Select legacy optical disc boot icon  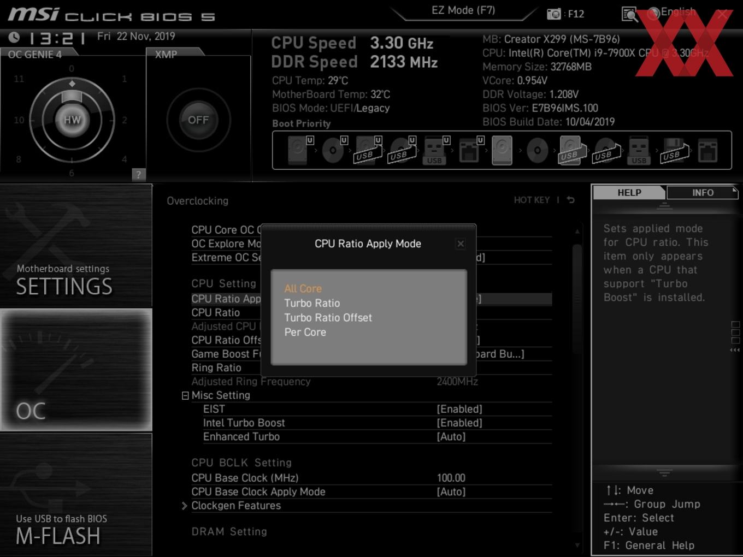537,150
